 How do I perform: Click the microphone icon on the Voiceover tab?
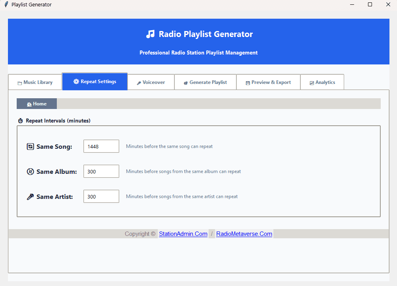pos(139,82)
